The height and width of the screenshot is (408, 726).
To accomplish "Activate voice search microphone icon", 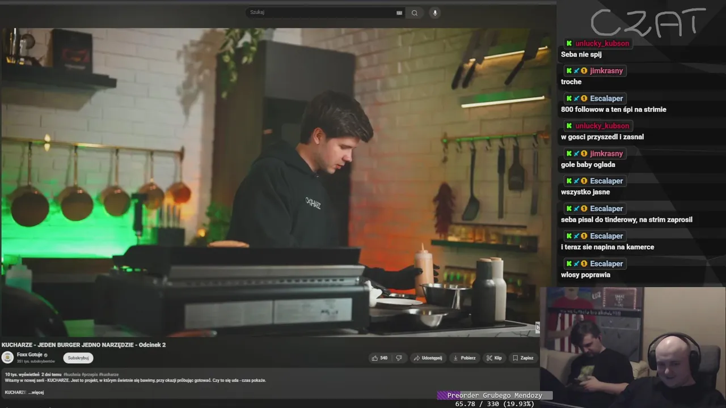I will click(435, 13).
